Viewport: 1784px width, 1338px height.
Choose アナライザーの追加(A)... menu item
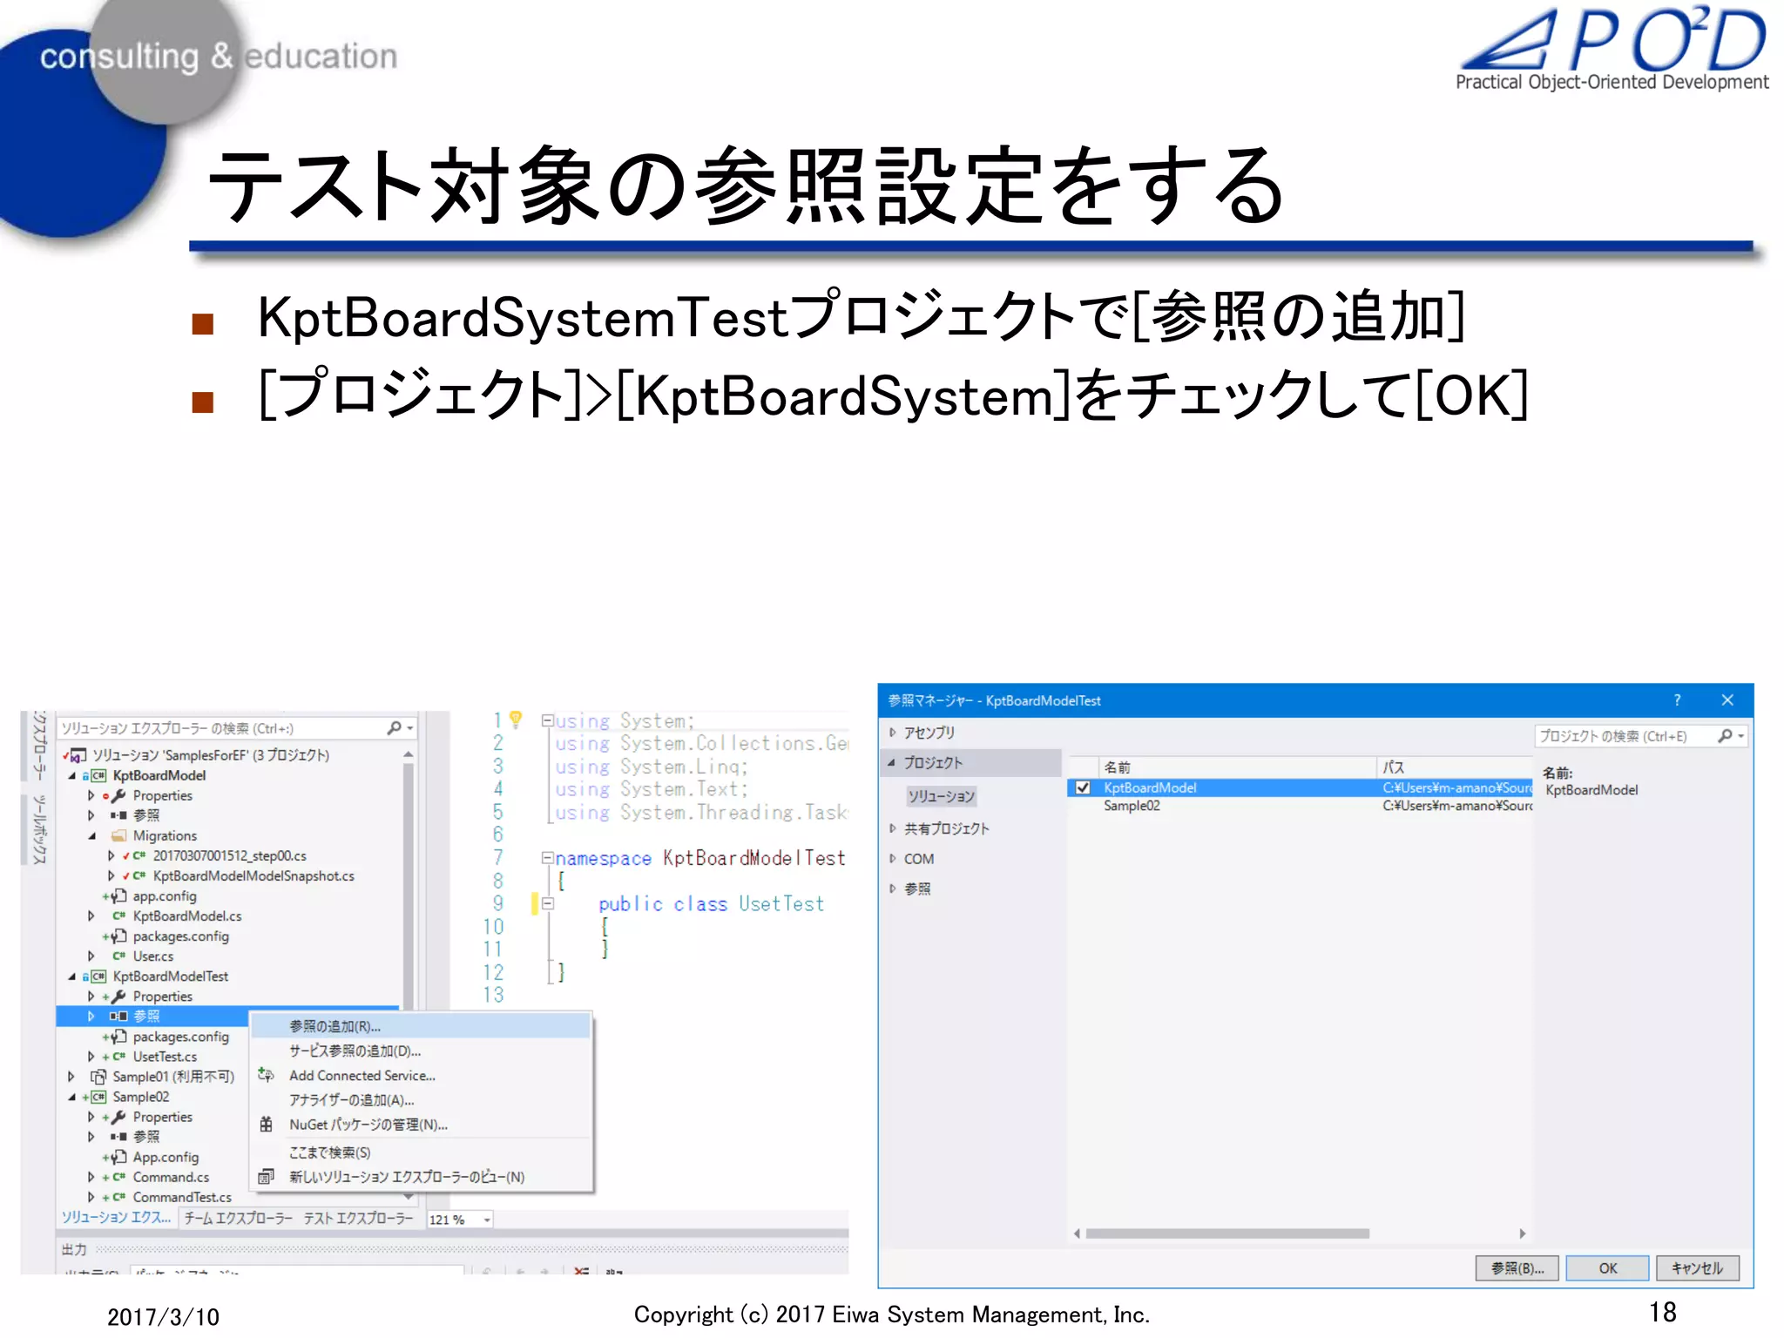pos(421,1100)
